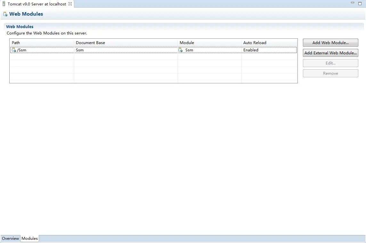Click the Module column header
This screenshot has width=366, height=243.
click(x=209, y=42)
